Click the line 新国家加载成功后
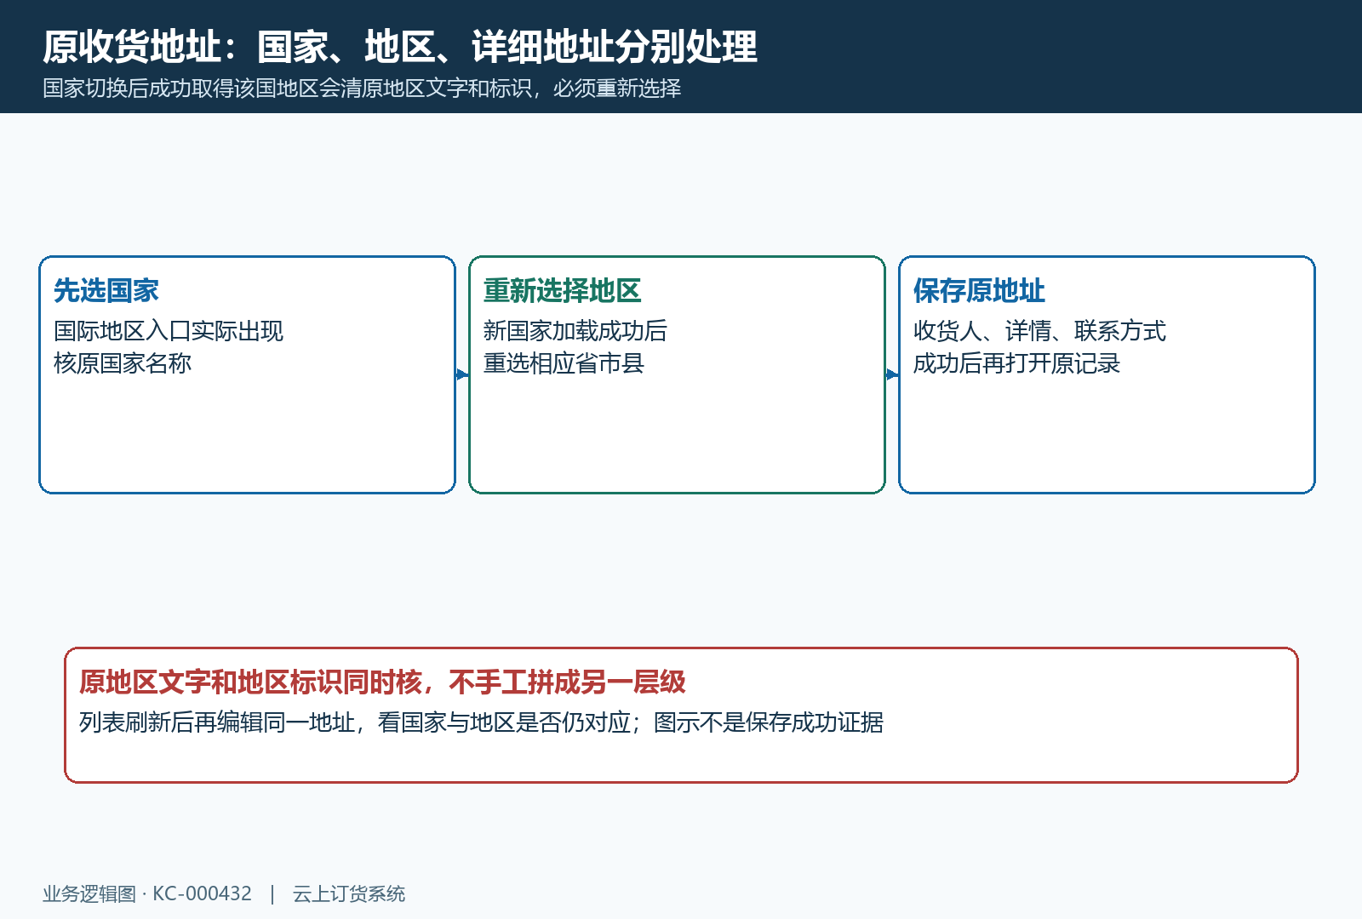The width and height of the screenshot is (1362, 919). pos(575,331)
